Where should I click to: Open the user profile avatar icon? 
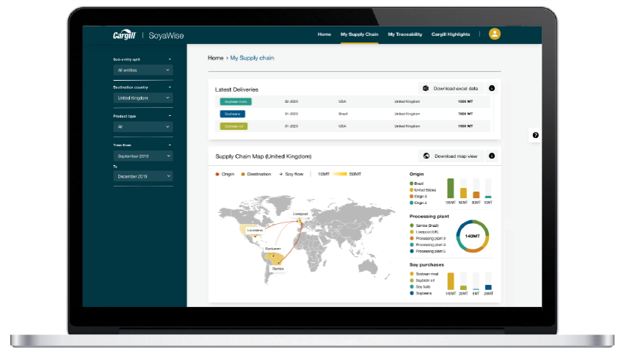click(495, 34)
